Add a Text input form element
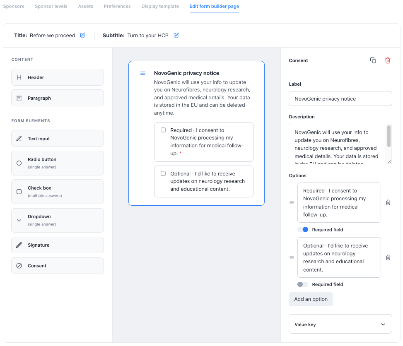The height and width of the screenshot is (346, 403). point(58,139)
